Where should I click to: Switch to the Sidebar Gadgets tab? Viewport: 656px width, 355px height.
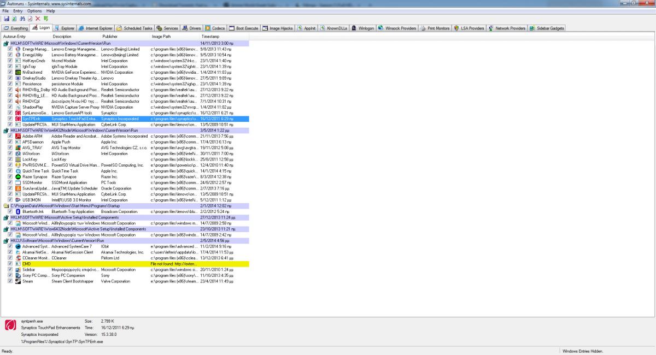547,28
